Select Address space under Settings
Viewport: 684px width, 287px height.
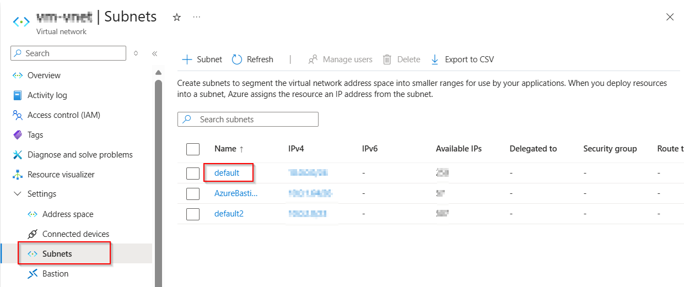click(68, 214)
